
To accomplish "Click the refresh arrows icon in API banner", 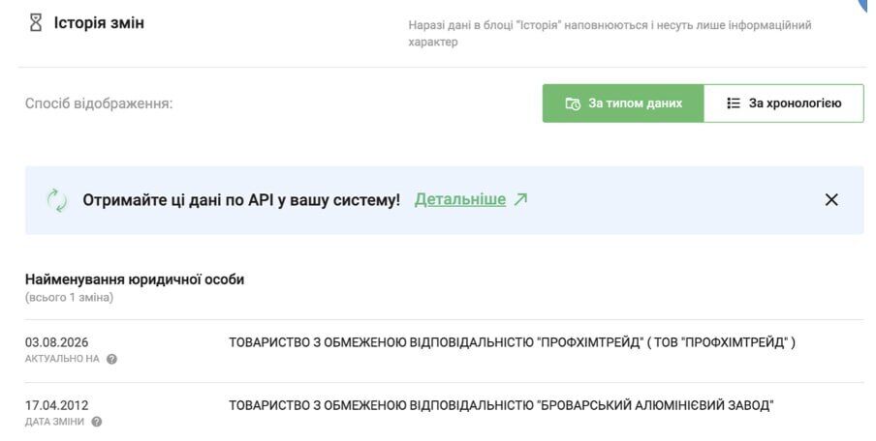I will pos(57,200).
